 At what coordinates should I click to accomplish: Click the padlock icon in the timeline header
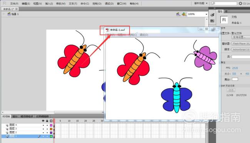[x=47, y=121]
